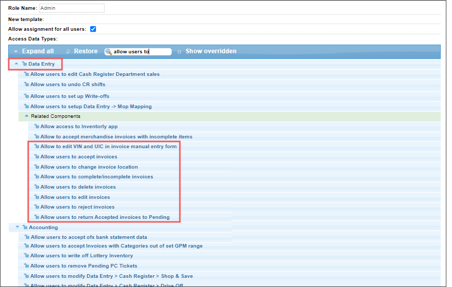Select the Data Entry tree node

pyautogui.click(x=42, y=64)
